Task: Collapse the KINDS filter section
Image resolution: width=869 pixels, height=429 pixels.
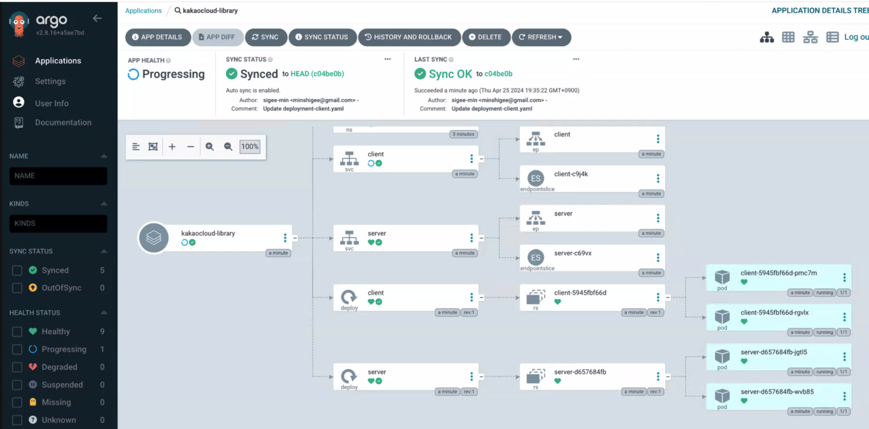Action: (104, 204)
